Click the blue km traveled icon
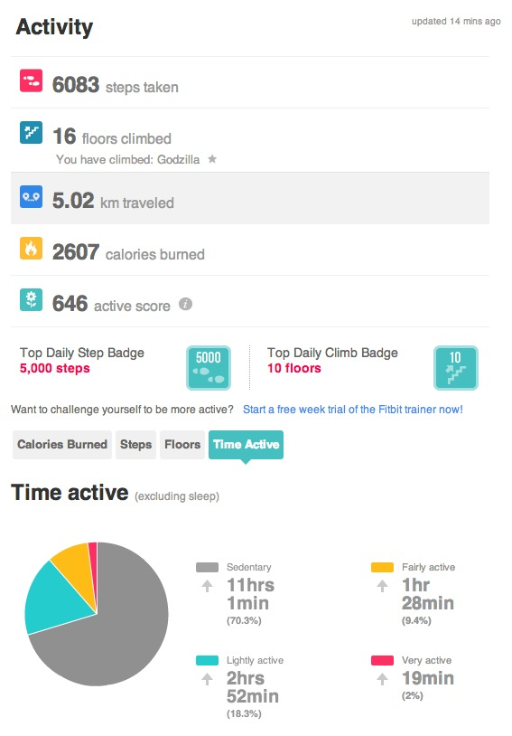Image resolution: width=512 pixels, height=736 pixels. [x=31, y=196]
